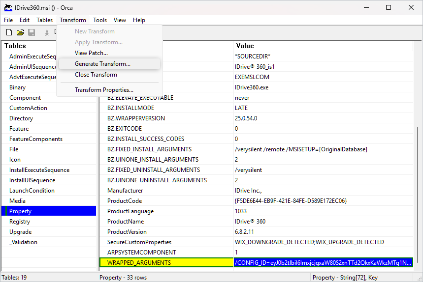Open the File menu

[x=8, y=20]
